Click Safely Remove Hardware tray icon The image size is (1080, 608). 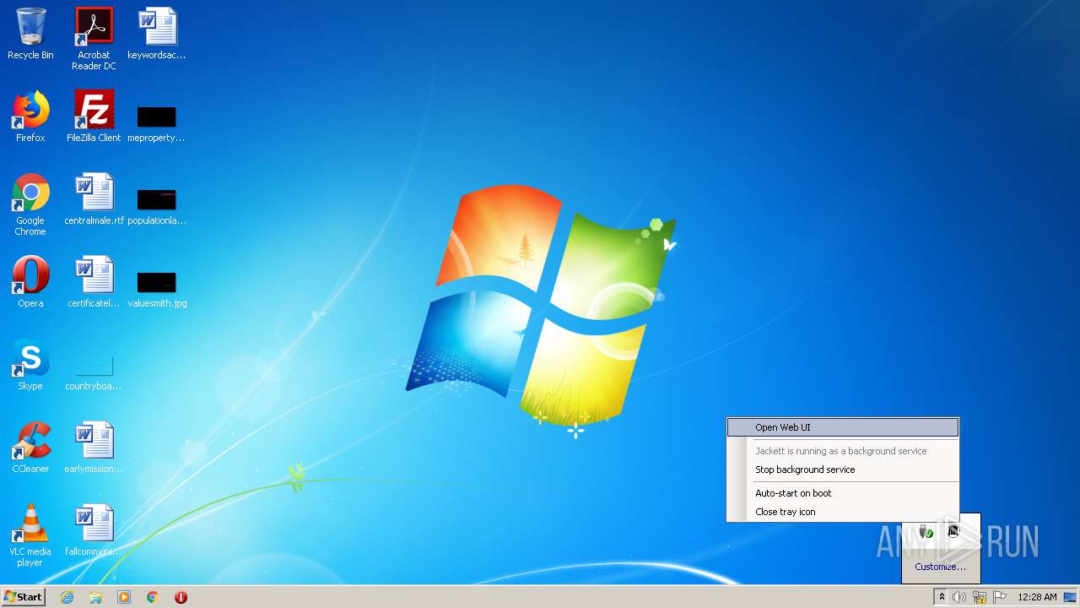pyautogui.click(x=926, y=531)
